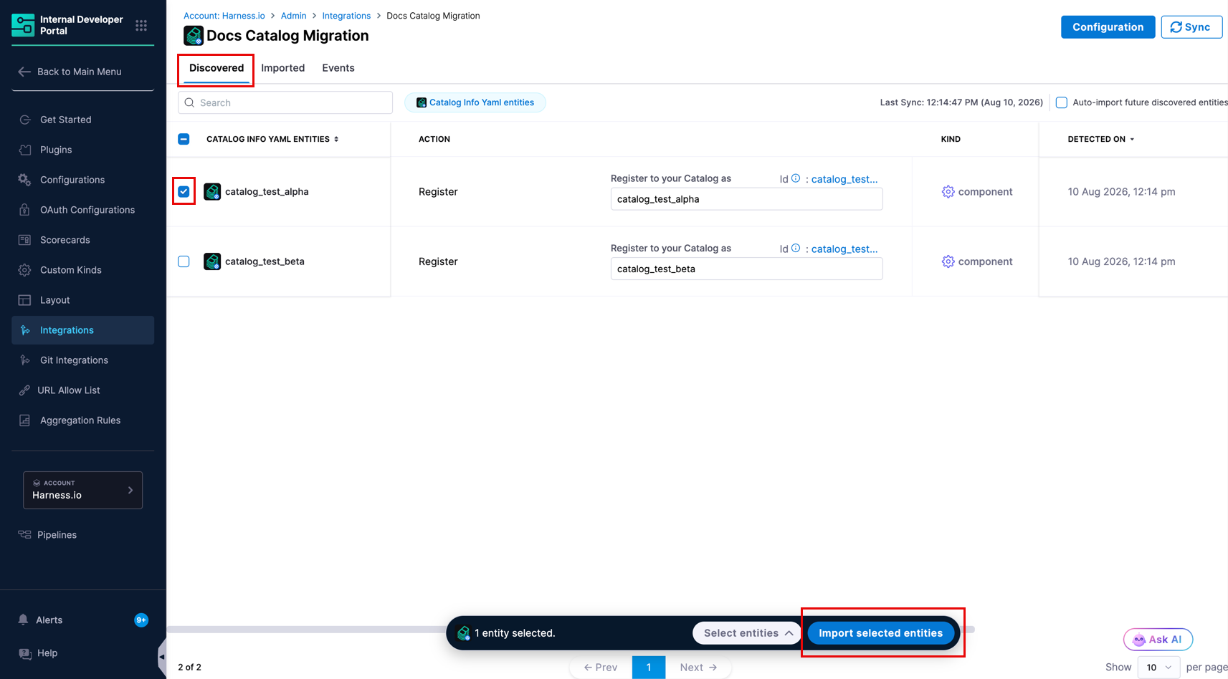Expand the Select entities dropdown
Viewport: 1228px width, 679px height.
748,633
